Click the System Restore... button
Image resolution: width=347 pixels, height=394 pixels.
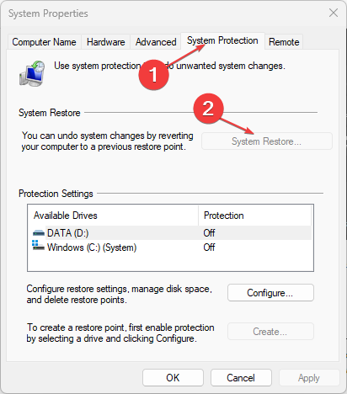(x=267, y=141)
